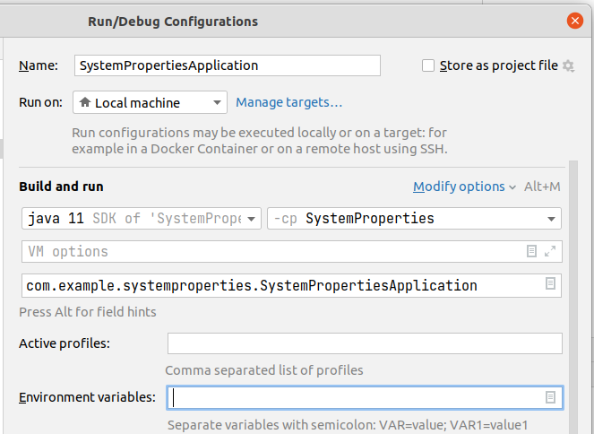Click into the Name text field

click(228, 65)
